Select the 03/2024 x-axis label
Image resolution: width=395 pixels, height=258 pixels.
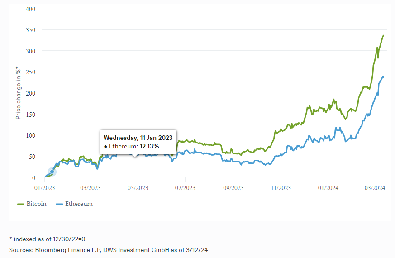(x=374, y=187)
